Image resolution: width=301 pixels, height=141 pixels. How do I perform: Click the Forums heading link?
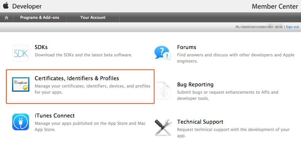[x=187, y=47]
